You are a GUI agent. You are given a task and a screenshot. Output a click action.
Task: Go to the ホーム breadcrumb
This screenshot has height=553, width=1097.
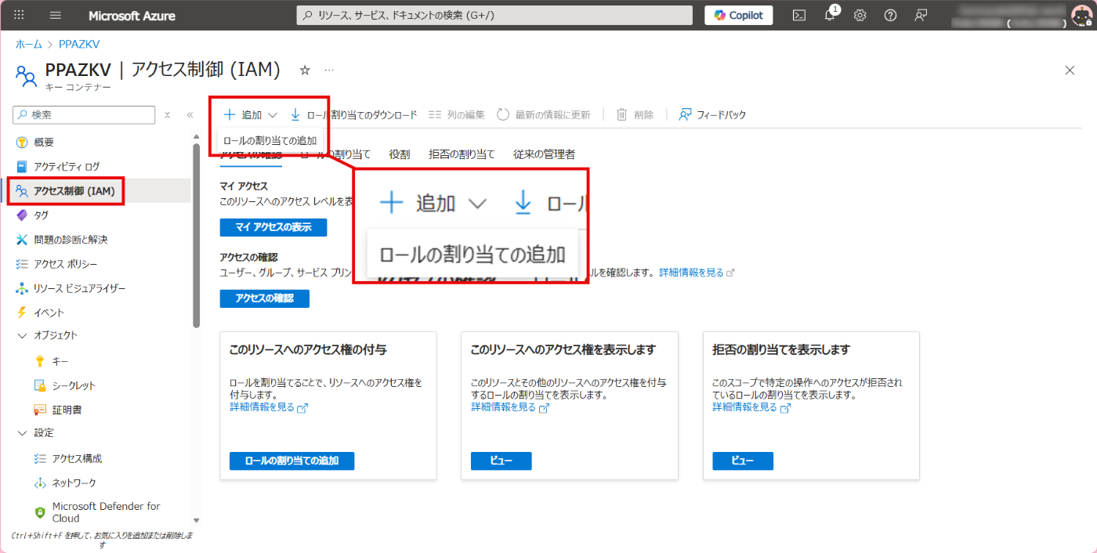29,45
